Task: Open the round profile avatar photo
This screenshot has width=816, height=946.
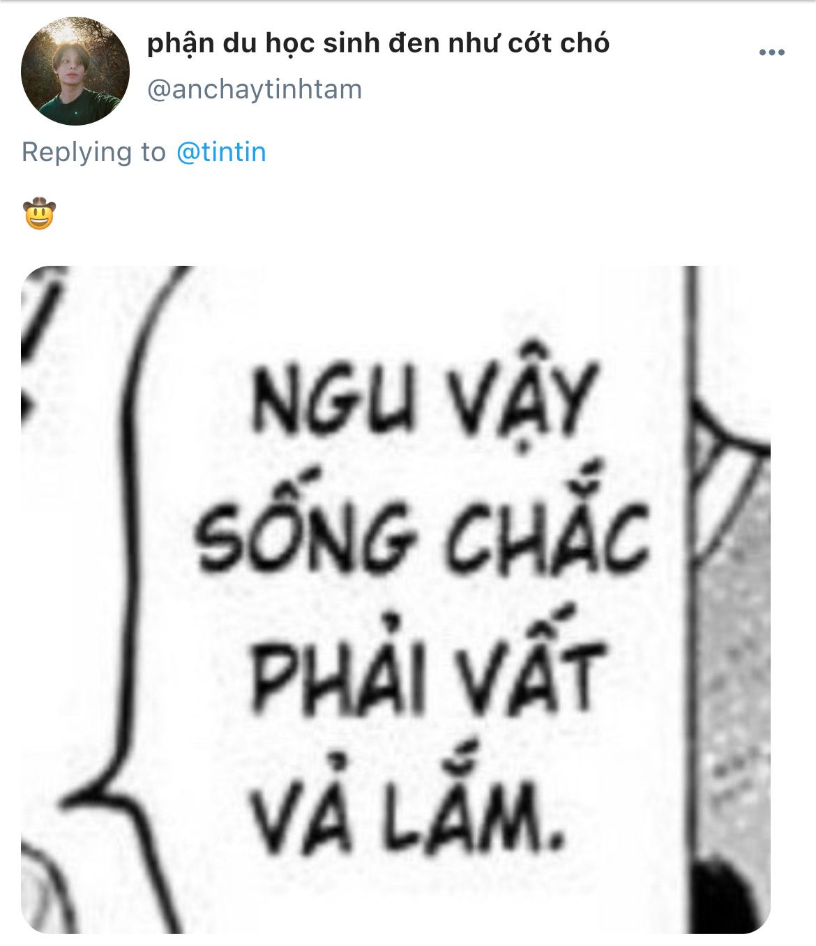Action: pos(75,71)
